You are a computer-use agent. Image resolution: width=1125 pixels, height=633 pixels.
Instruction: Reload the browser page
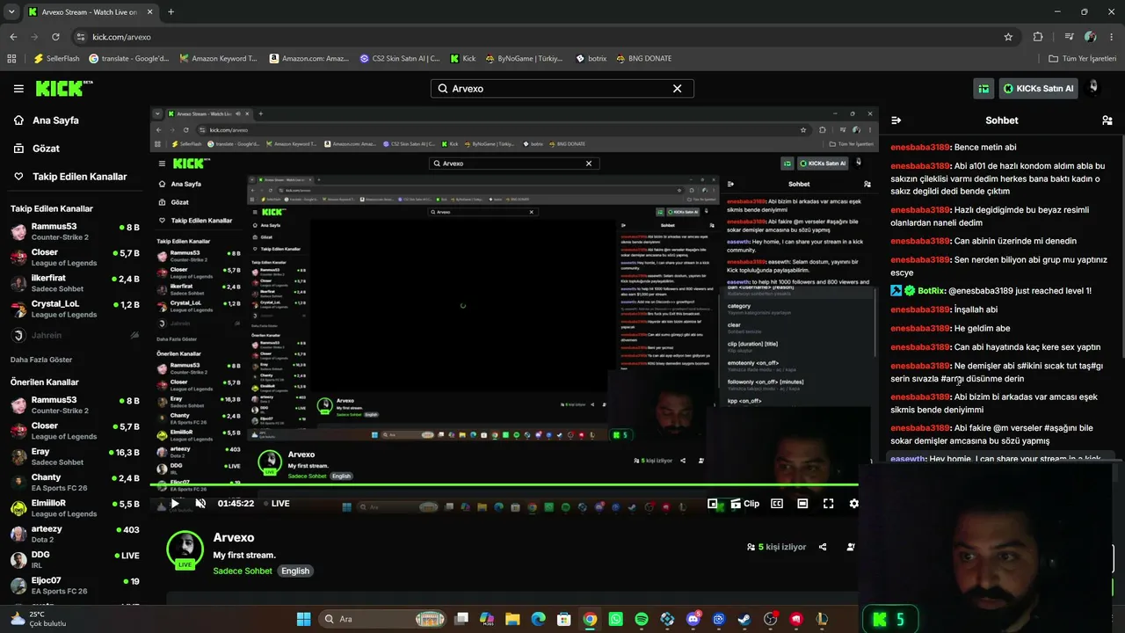(55, 37)
